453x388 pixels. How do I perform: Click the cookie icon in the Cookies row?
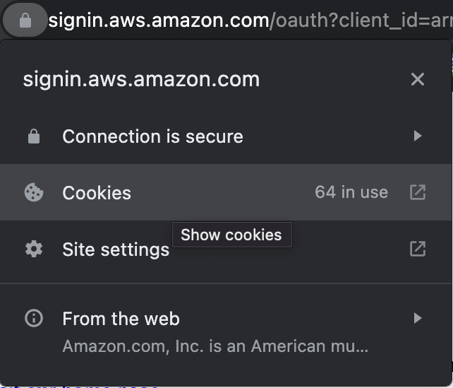(x=33, y=192)
